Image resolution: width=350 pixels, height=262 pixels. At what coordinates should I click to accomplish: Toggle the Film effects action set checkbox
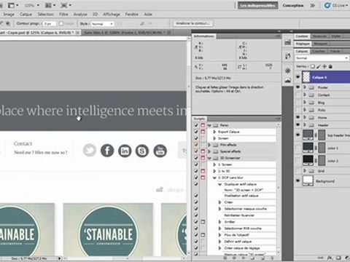coord(196,145)
